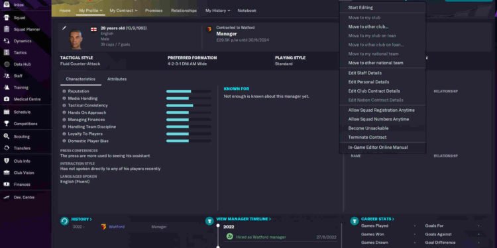Click the Watford badge next to Contracted to Watford

(x=209, y=29)
